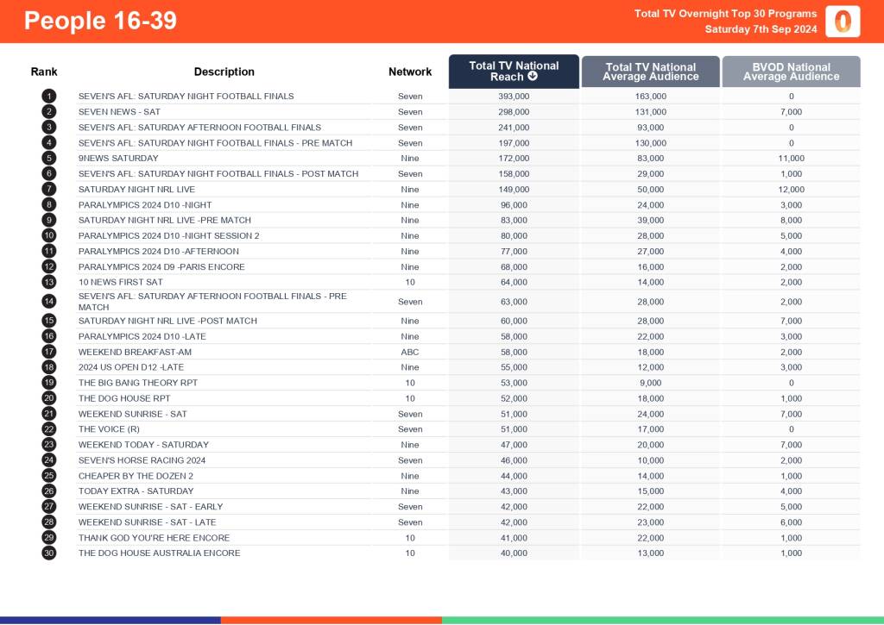The width and height of the screenshot is (884, 625).
Task: Click the 298,000 reach value
Action: pos(514,112)
